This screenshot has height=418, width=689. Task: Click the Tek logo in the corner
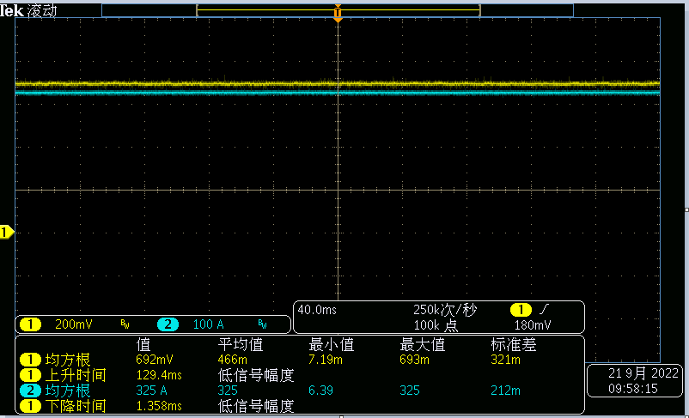tap(13, 12)
